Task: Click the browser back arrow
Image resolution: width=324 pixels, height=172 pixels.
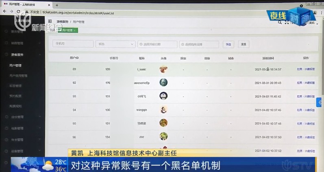Action: pyautogui.click(x=5, y=11)
